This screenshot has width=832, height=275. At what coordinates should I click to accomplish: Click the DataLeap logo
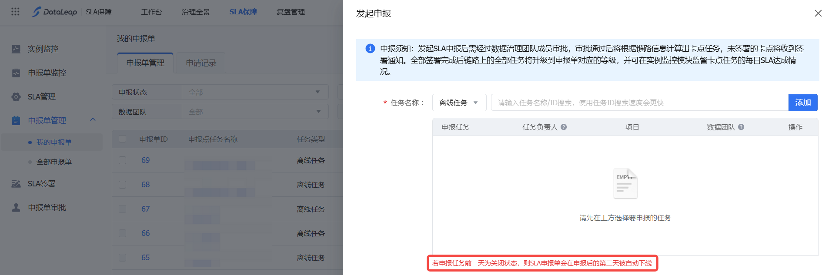[x=54, y=12]
